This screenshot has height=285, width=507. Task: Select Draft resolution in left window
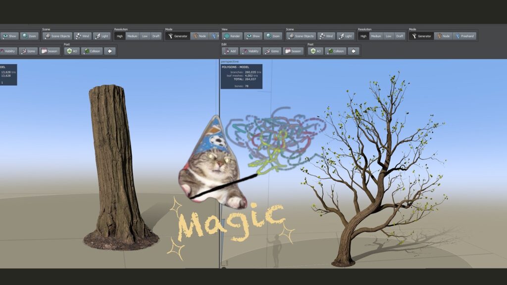click(x=156, y=36)
